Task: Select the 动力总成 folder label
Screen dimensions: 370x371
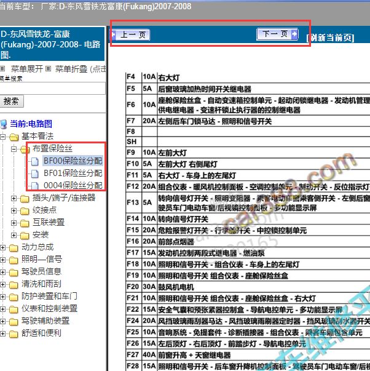Action: (37, 247)
